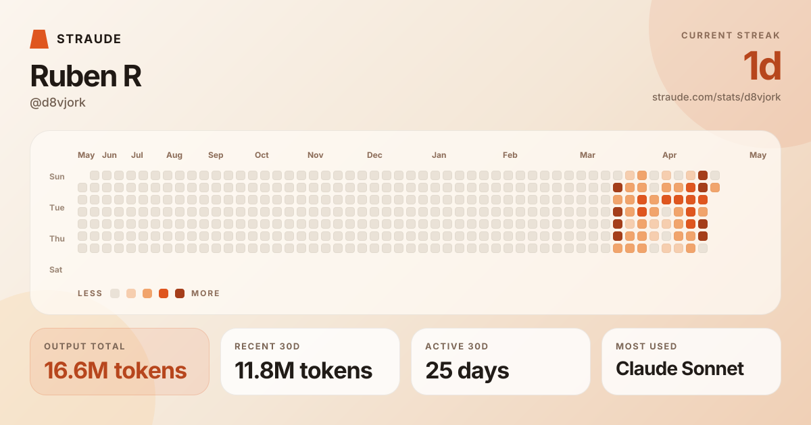Click the Mar month label on heatmap
Image resolution: width=811 pixels, height=425 pixels.
coord(587,155)
